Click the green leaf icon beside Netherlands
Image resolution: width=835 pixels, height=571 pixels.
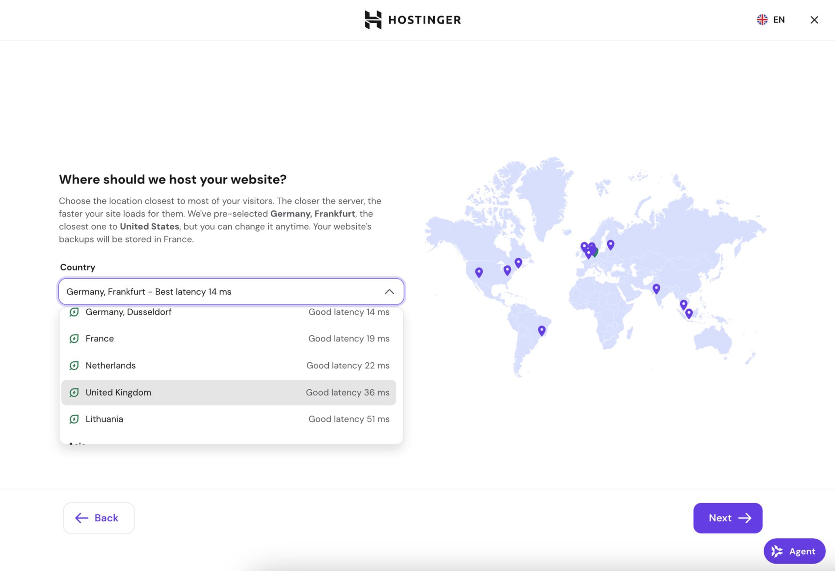(x=74, y=366)
